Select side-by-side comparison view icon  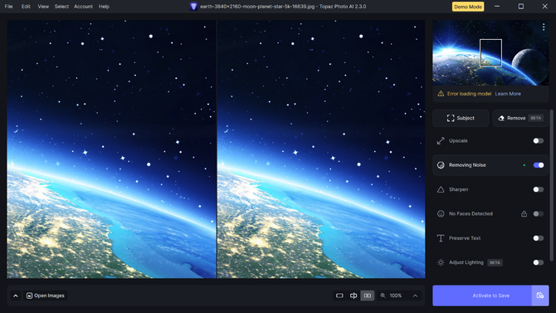(368, 296)
